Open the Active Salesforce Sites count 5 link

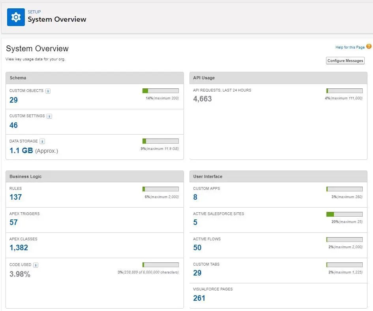(x=195, y=222)
